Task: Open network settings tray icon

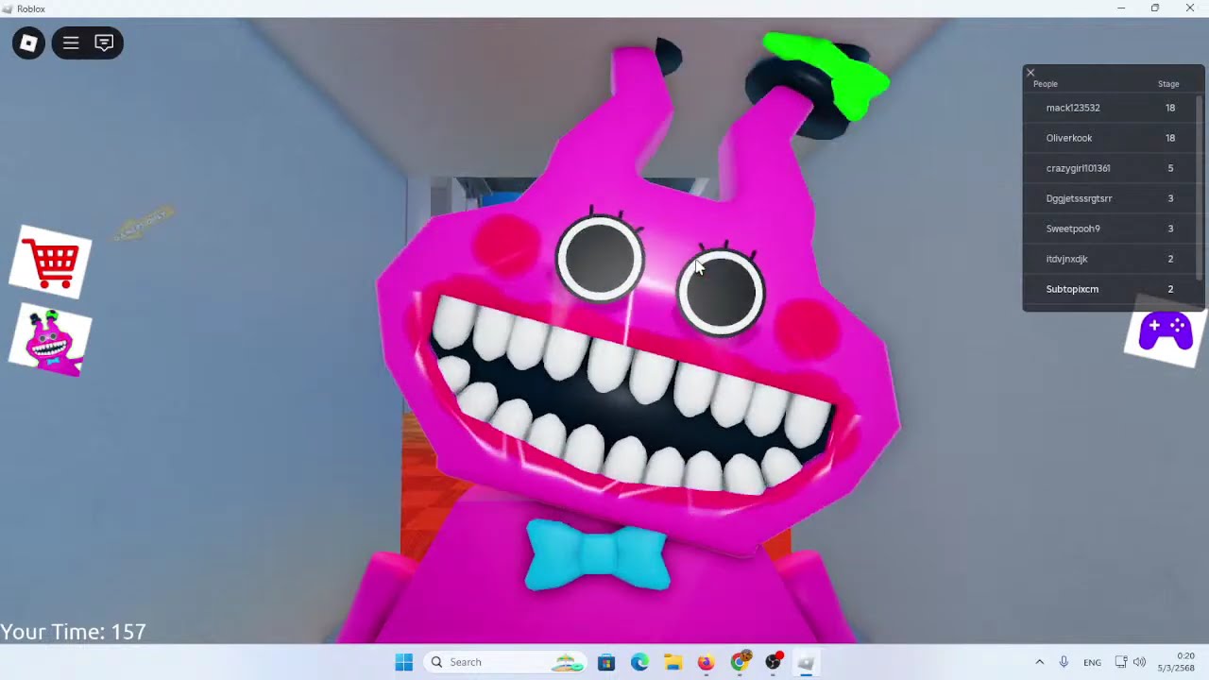Action: pyautogui.click(x=1121, y=662)
